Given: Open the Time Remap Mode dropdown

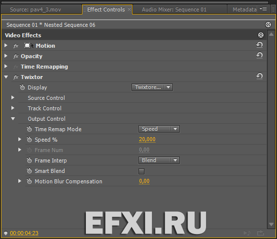Looking at the screenshot, I should 159,129.
